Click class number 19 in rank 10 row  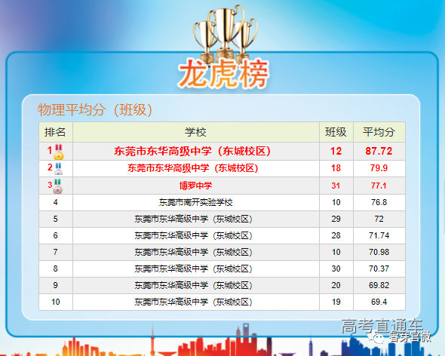click(336, 302)
